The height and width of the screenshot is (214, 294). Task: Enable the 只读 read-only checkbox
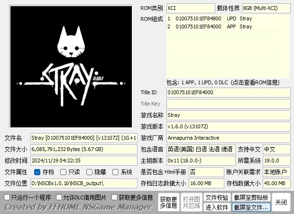(x=64, y=172)
